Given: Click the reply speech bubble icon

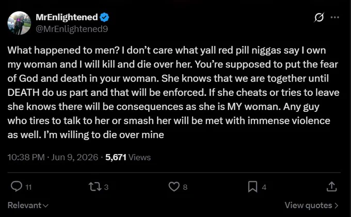Looking at the screenshot, I should pos(17,187).
